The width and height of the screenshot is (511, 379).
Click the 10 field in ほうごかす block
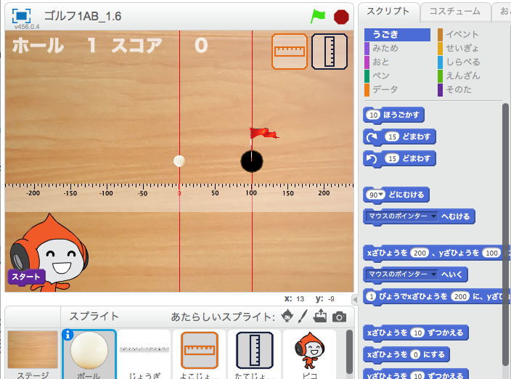pyautogui.click(x=374, y=115)
